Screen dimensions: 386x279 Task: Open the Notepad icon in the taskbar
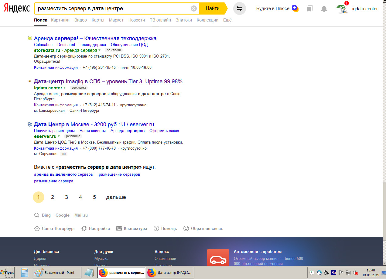tap(89, 273)
